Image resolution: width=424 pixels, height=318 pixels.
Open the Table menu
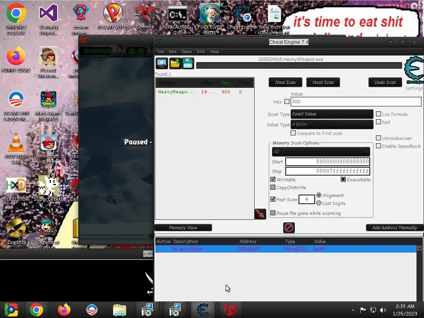(186, 52)
